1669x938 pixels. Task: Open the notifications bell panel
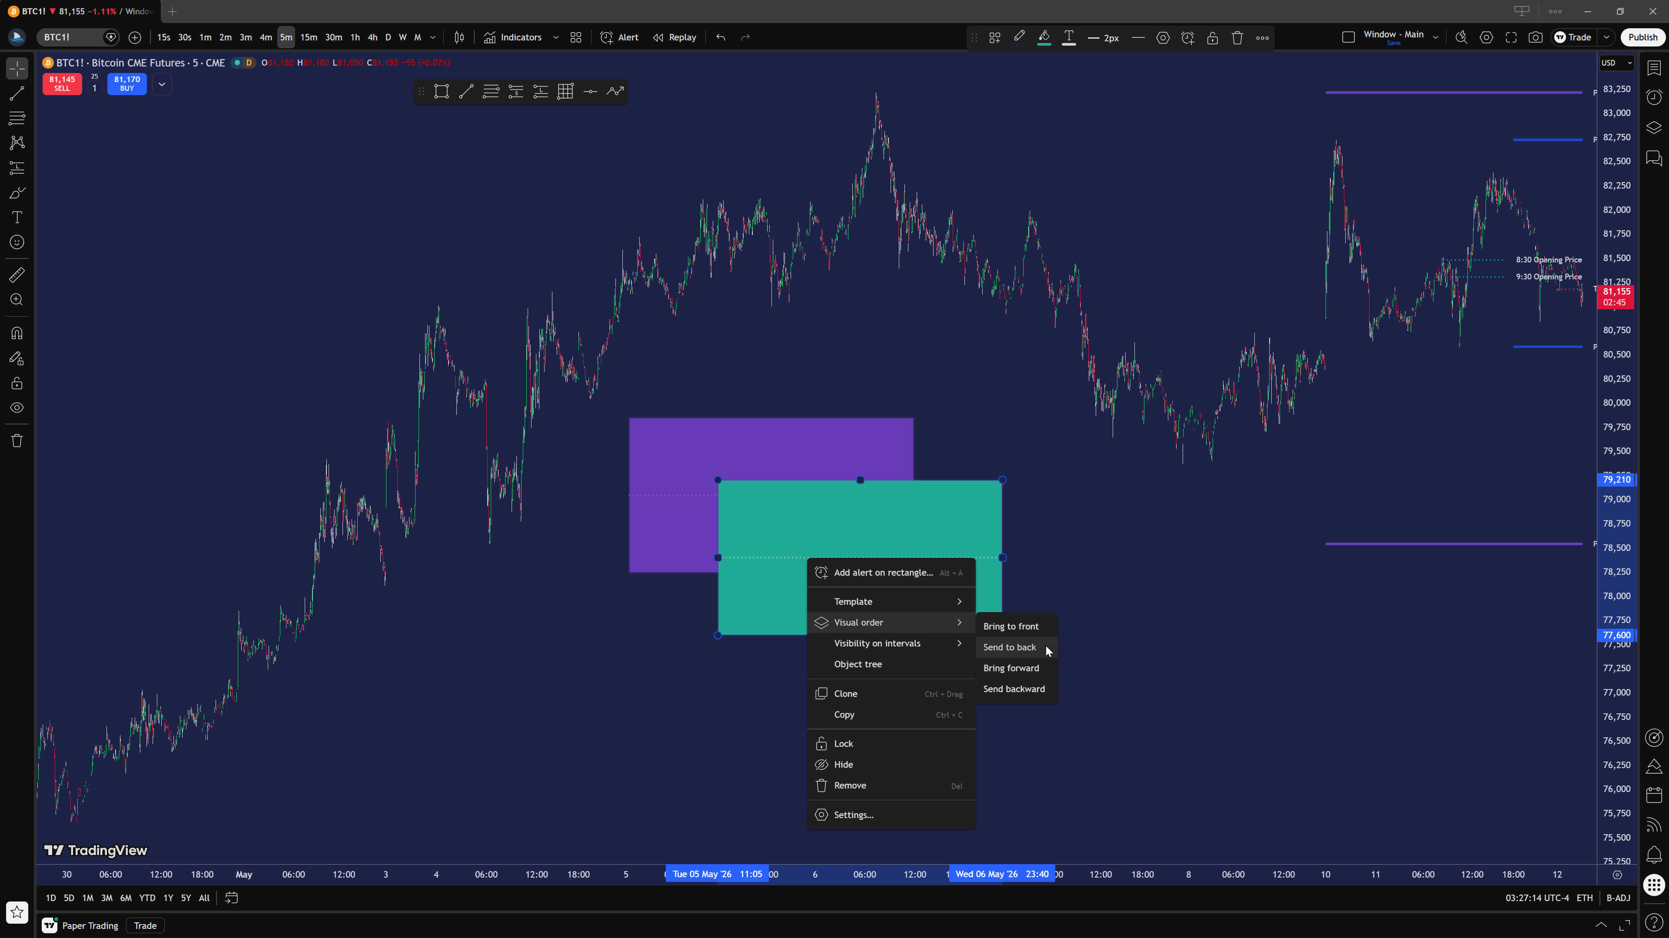tap(1654, 855)
